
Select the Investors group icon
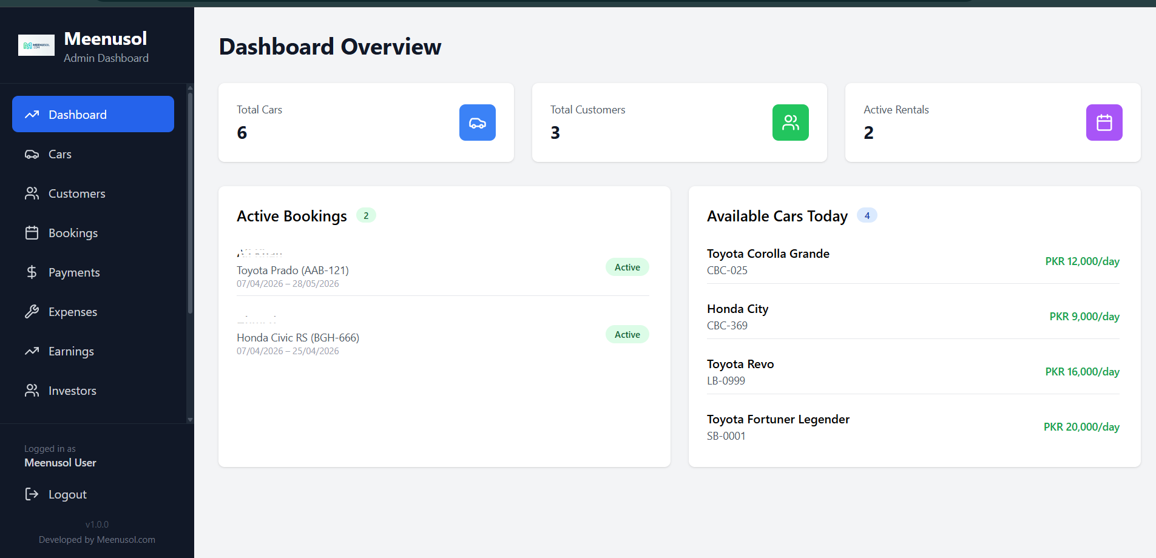point(32,390)
